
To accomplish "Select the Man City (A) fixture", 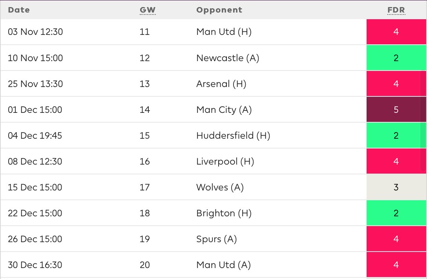I will tap(213, 110).
